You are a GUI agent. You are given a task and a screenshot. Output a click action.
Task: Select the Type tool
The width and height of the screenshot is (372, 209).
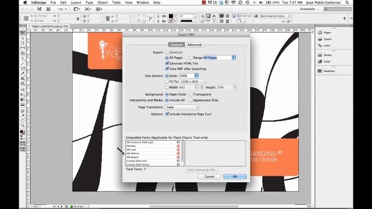23,59
